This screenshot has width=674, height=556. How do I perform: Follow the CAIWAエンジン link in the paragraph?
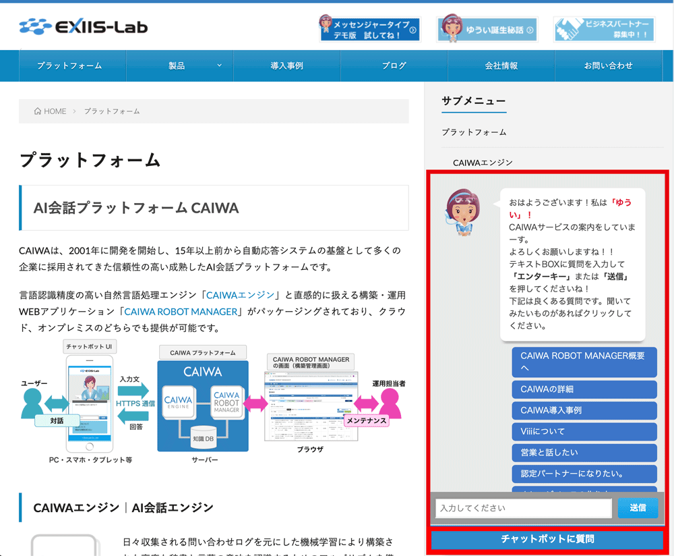point(241,296)
